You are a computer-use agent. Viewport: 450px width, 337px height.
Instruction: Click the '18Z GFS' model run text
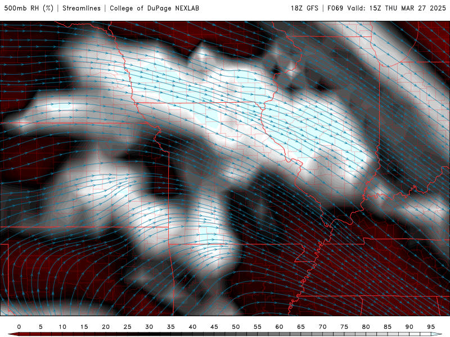coord(304,8)
